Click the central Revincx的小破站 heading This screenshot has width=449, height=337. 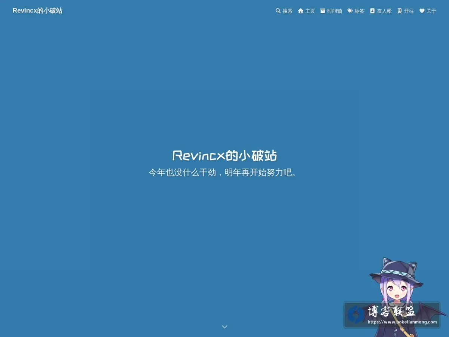224,155
